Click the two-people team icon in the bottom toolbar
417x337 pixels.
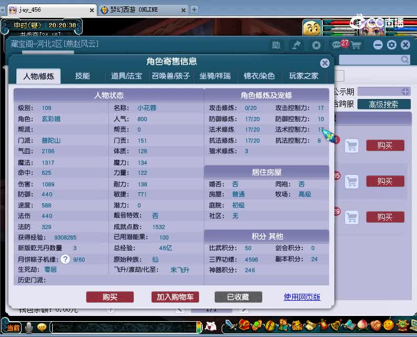click(283, 325)
